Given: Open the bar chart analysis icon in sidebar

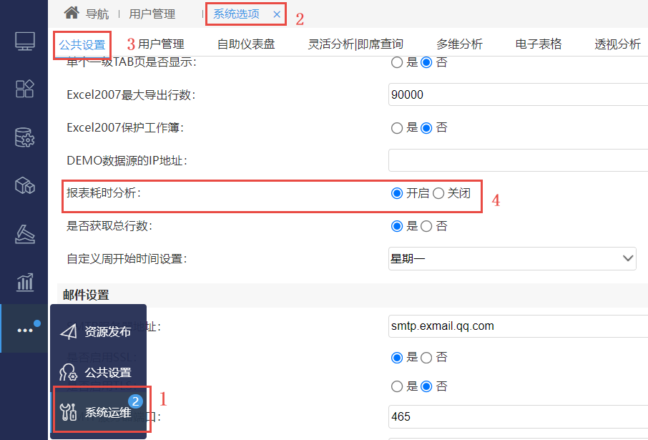Looking at the screenshot, I should tap(25, 283).
